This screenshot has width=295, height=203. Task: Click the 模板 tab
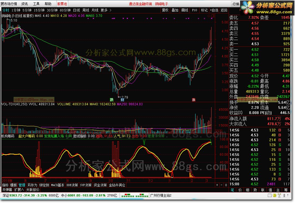[x=14, y=185]
